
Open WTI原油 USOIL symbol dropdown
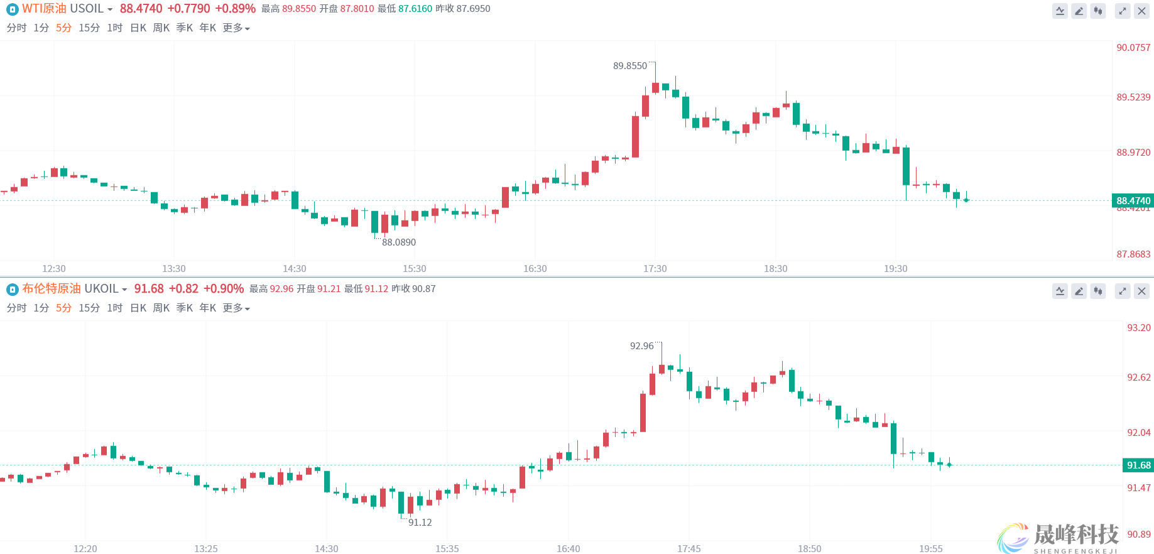click(110, 9)
